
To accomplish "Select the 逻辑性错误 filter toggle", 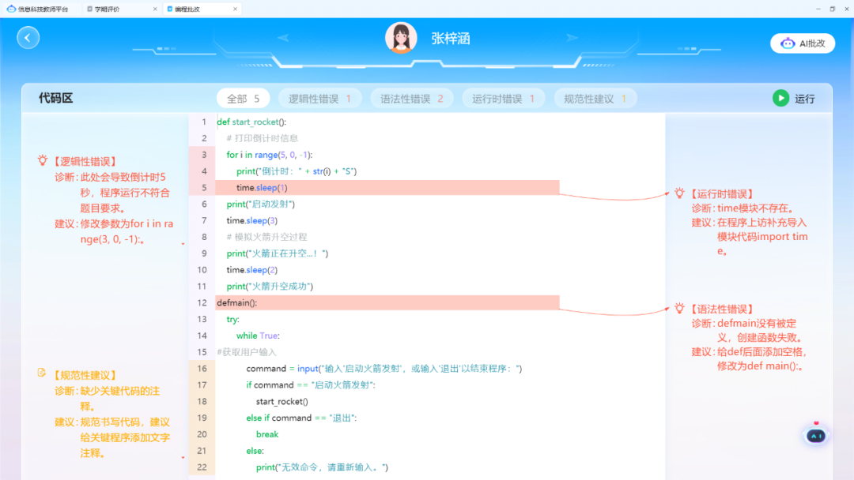I will (x=319, y=98).
